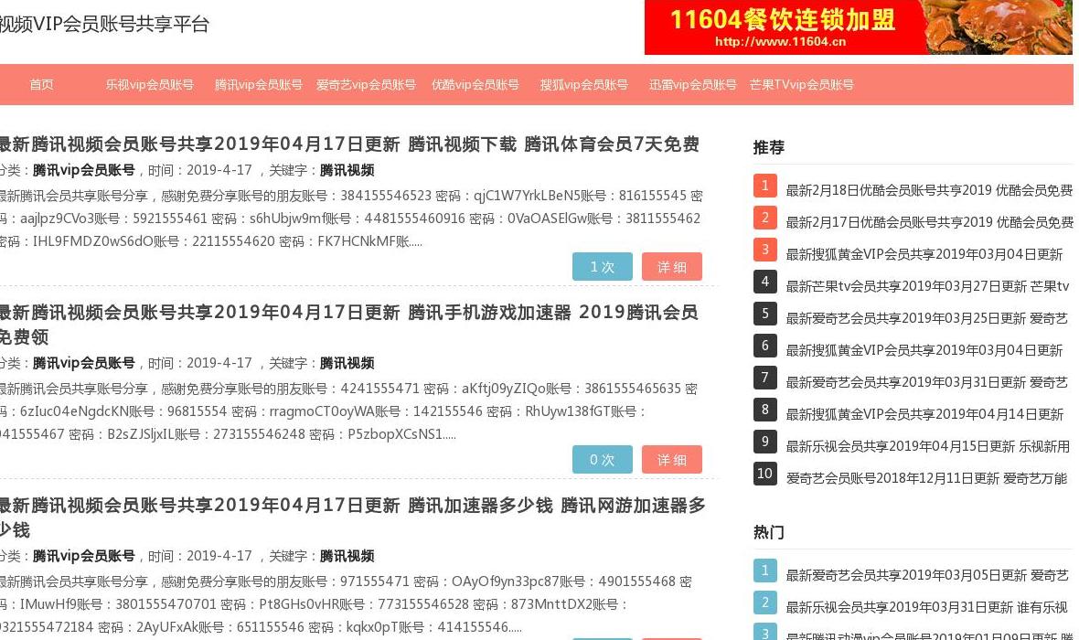The height and width of the screenshot is (640, 1079).
Task: Click 腾讯vip会员账号 category in third post
Action: pos(84,555)
